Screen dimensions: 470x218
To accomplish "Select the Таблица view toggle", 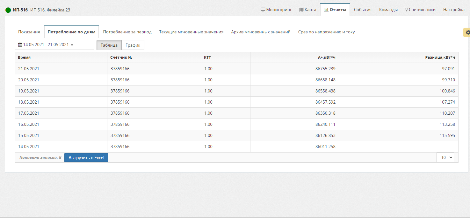I will [109, 45].
